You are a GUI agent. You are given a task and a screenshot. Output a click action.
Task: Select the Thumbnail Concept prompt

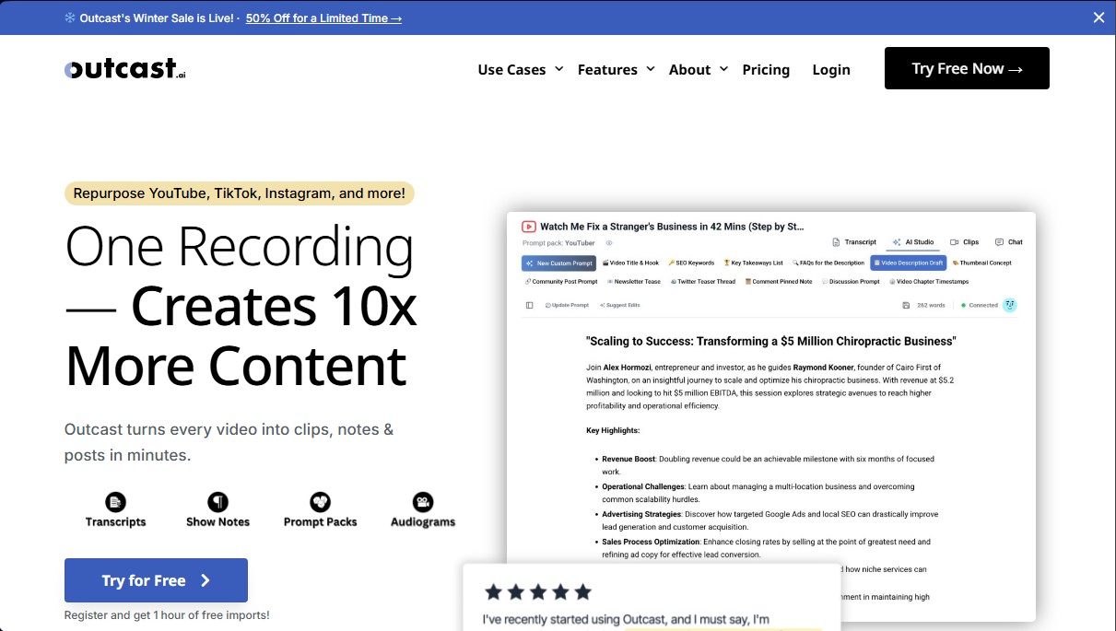coord(982,263)
